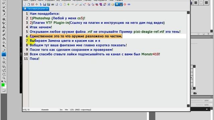Open the Окно menu

[x=111, y=1]
